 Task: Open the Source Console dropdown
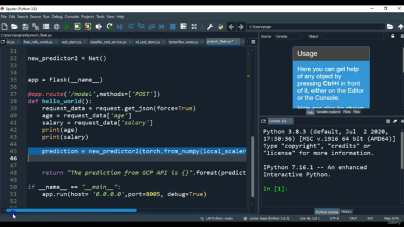click(288, 37)
